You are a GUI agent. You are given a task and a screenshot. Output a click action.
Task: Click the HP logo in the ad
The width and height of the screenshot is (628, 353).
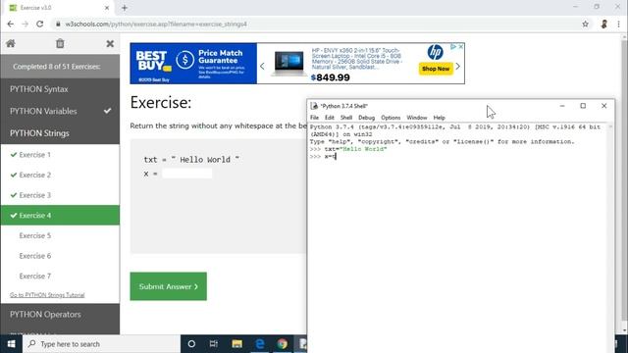point(435,52)
